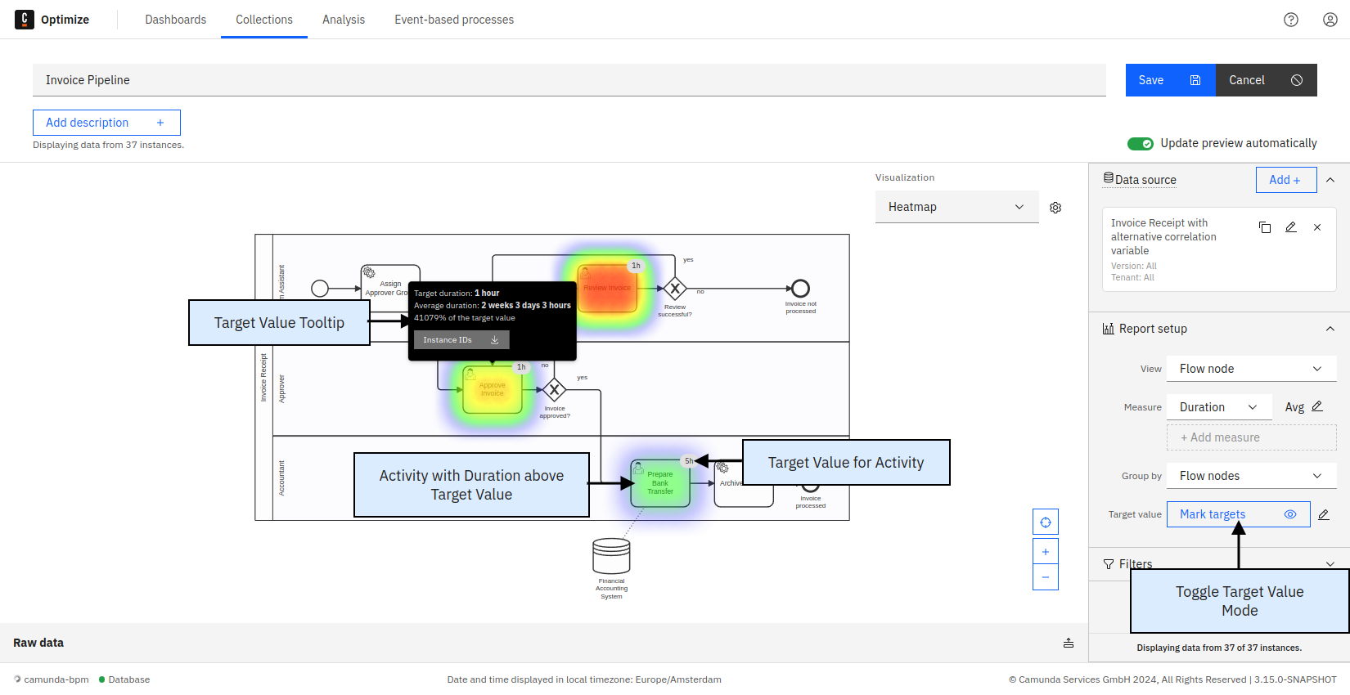Viewport: 1350px width, 695px height.
Task: Copy the Invoice Receipt data source
Action: click(1265, 227)
